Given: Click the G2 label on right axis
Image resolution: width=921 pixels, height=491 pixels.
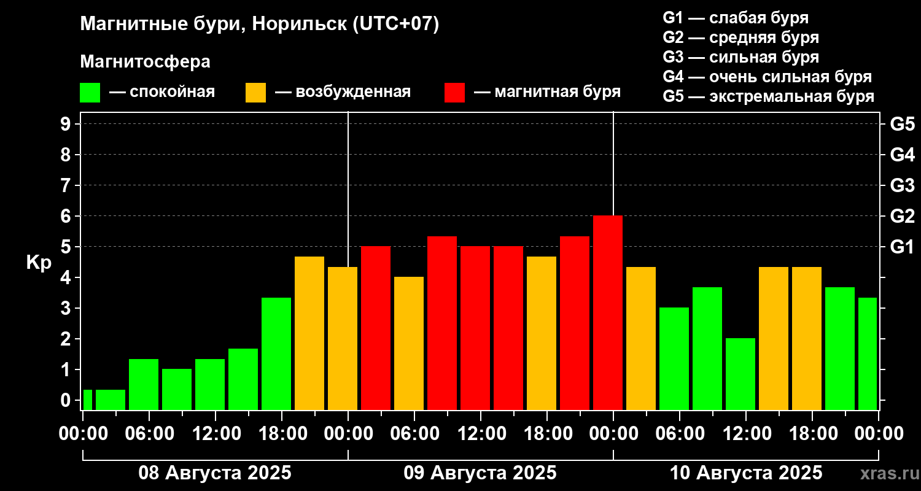Looking at the screenshot, I should point(902,216).
